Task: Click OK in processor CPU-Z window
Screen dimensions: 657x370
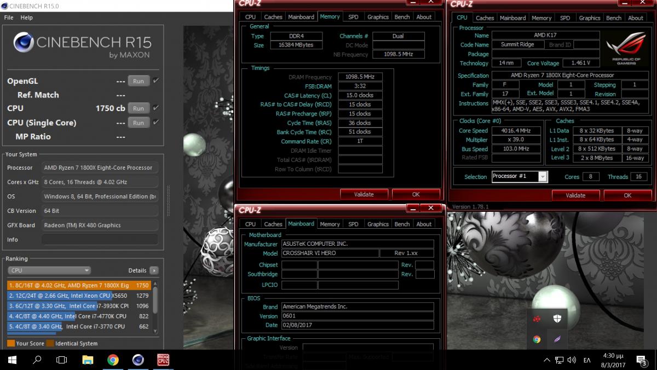Action: point(627,195)
